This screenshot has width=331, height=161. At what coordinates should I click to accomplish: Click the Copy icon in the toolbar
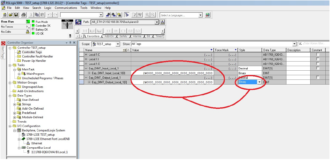(x=37, y=15)
